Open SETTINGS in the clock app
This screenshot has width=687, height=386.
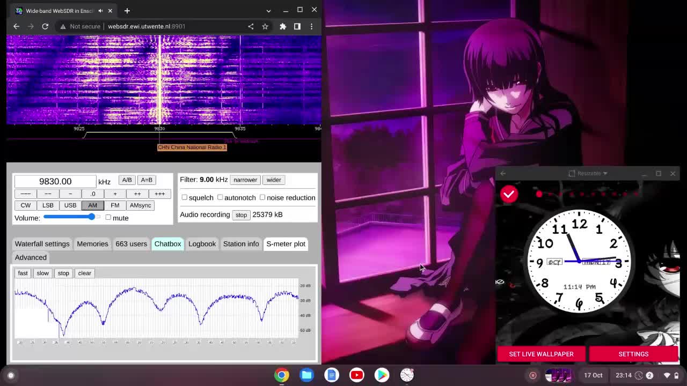(633, 354)
